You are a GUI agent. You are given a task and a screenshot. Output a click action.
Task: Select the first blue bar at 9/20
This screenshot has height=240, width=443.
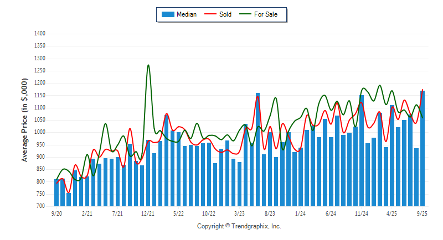[56, 192]
